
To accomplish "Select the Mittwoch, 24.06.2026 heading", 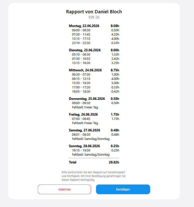I will coord(85,70).
